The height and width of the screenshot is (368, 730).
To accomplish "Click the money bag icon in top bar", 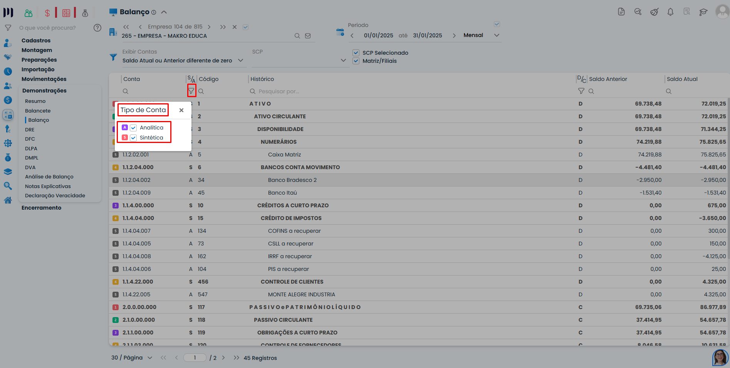I will (x=85, y=13).
